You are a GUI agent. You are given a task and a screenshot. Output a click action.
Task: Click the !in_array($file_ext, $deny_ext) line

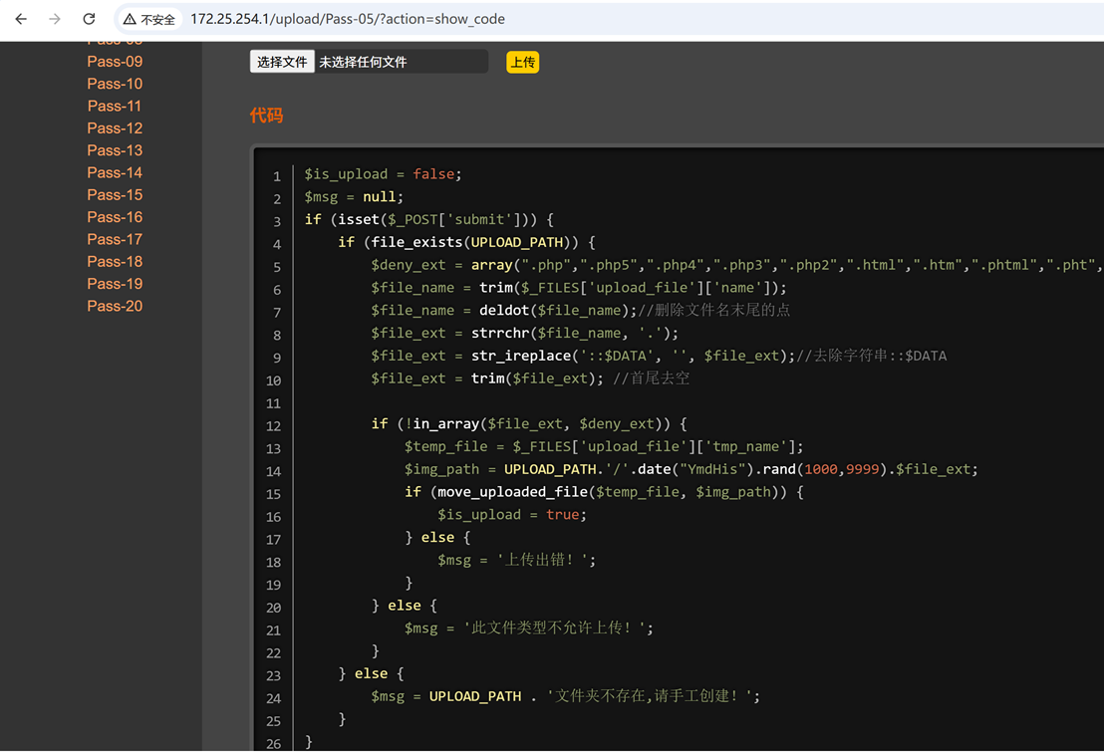point(529,424)
